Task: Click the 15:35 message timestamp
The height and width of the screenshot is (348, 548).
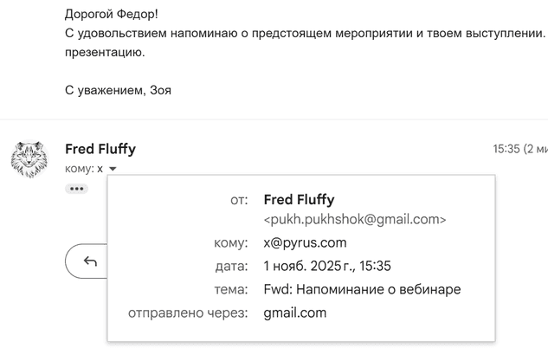Action: coord(506,149)
